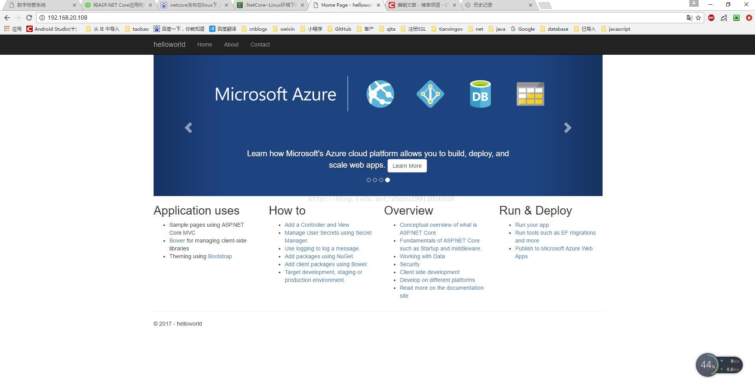
Task: Open the 百度一下 bookmark
Action: [179, 29]
